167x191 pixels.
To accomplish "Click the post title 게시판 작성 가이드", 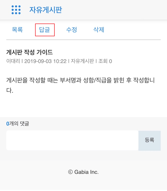I will [x=29, y=52].
